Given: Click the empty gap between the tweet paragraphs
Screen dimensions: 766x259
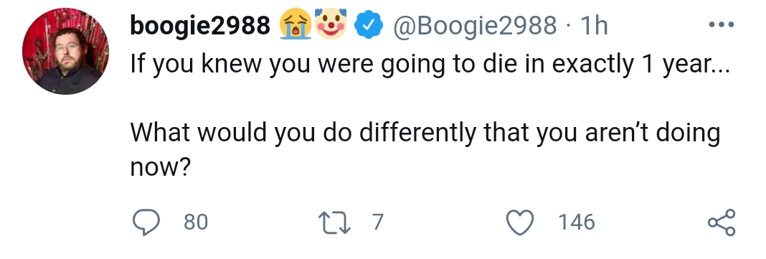Looking at the screenshot, I should 430,100.
